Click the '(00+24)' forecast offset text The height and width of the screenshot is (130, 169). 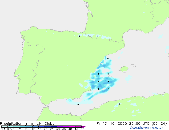159,124
